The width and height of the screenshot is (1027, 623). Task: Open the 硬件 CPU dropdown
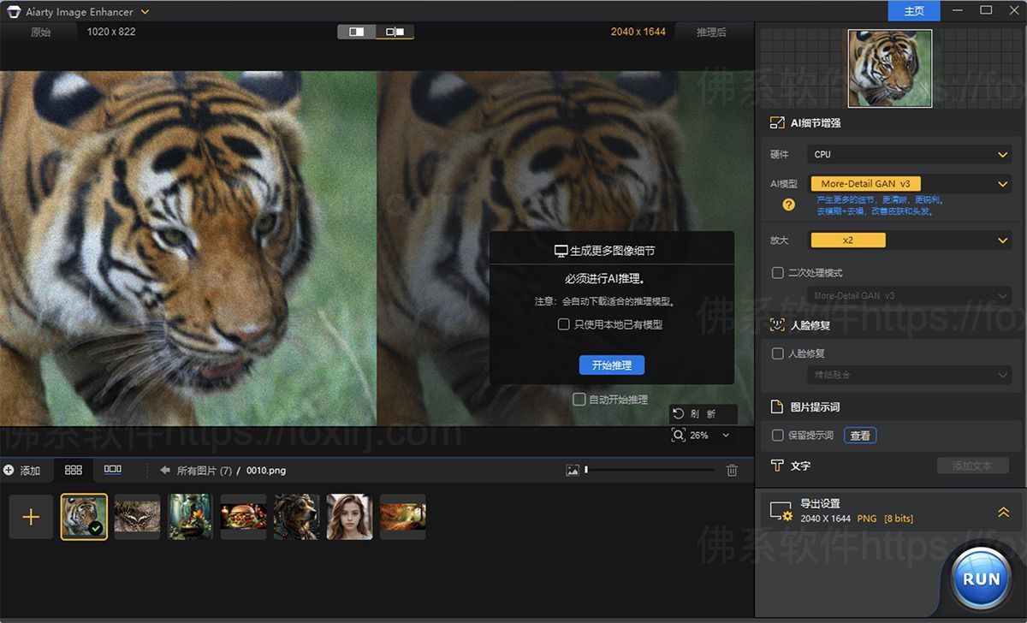point(909,154)
